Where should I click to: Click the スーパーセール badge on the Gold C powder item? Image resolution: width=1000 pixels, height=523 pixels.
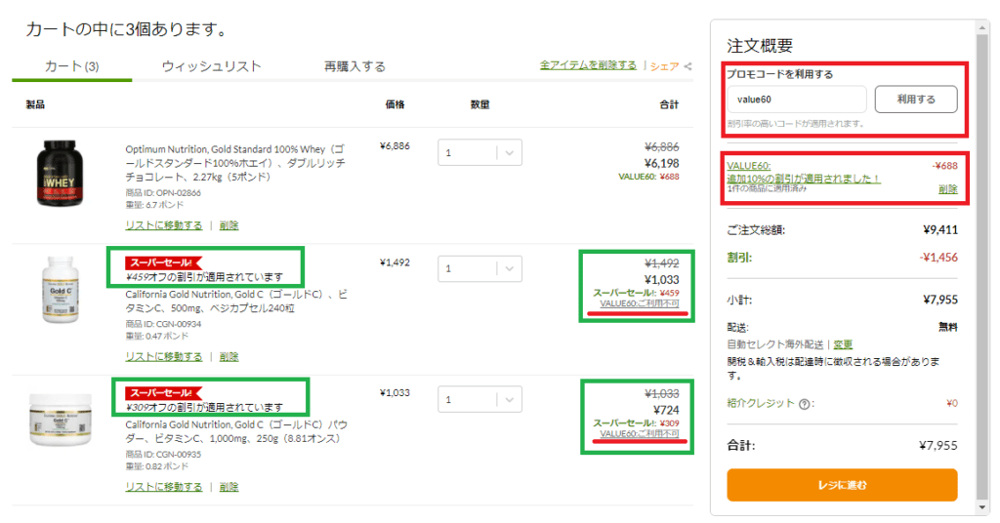[163, 392]
